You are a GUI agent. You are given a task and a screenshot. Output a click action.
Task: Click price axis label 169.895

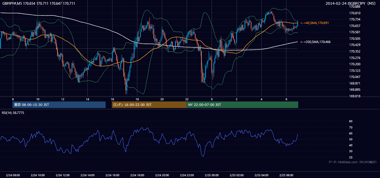point(355,90)
